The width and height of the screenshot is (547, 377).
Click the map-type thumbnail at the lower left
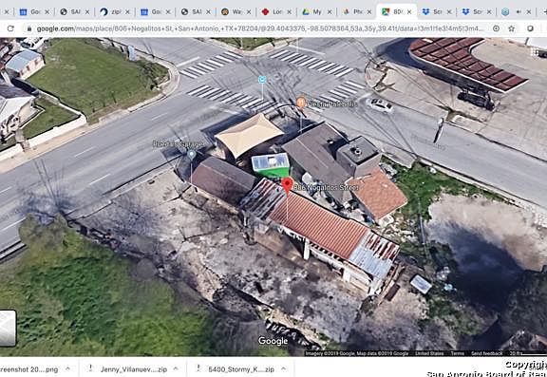(x=8, y=329)
